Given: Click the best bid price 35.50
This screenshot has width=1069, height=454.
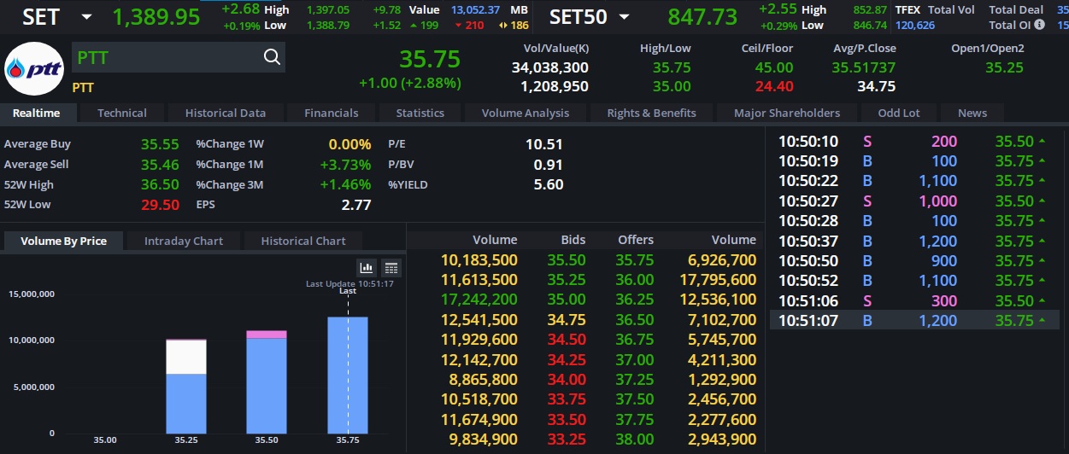Looking at the screenshot, I should [567, 260].
